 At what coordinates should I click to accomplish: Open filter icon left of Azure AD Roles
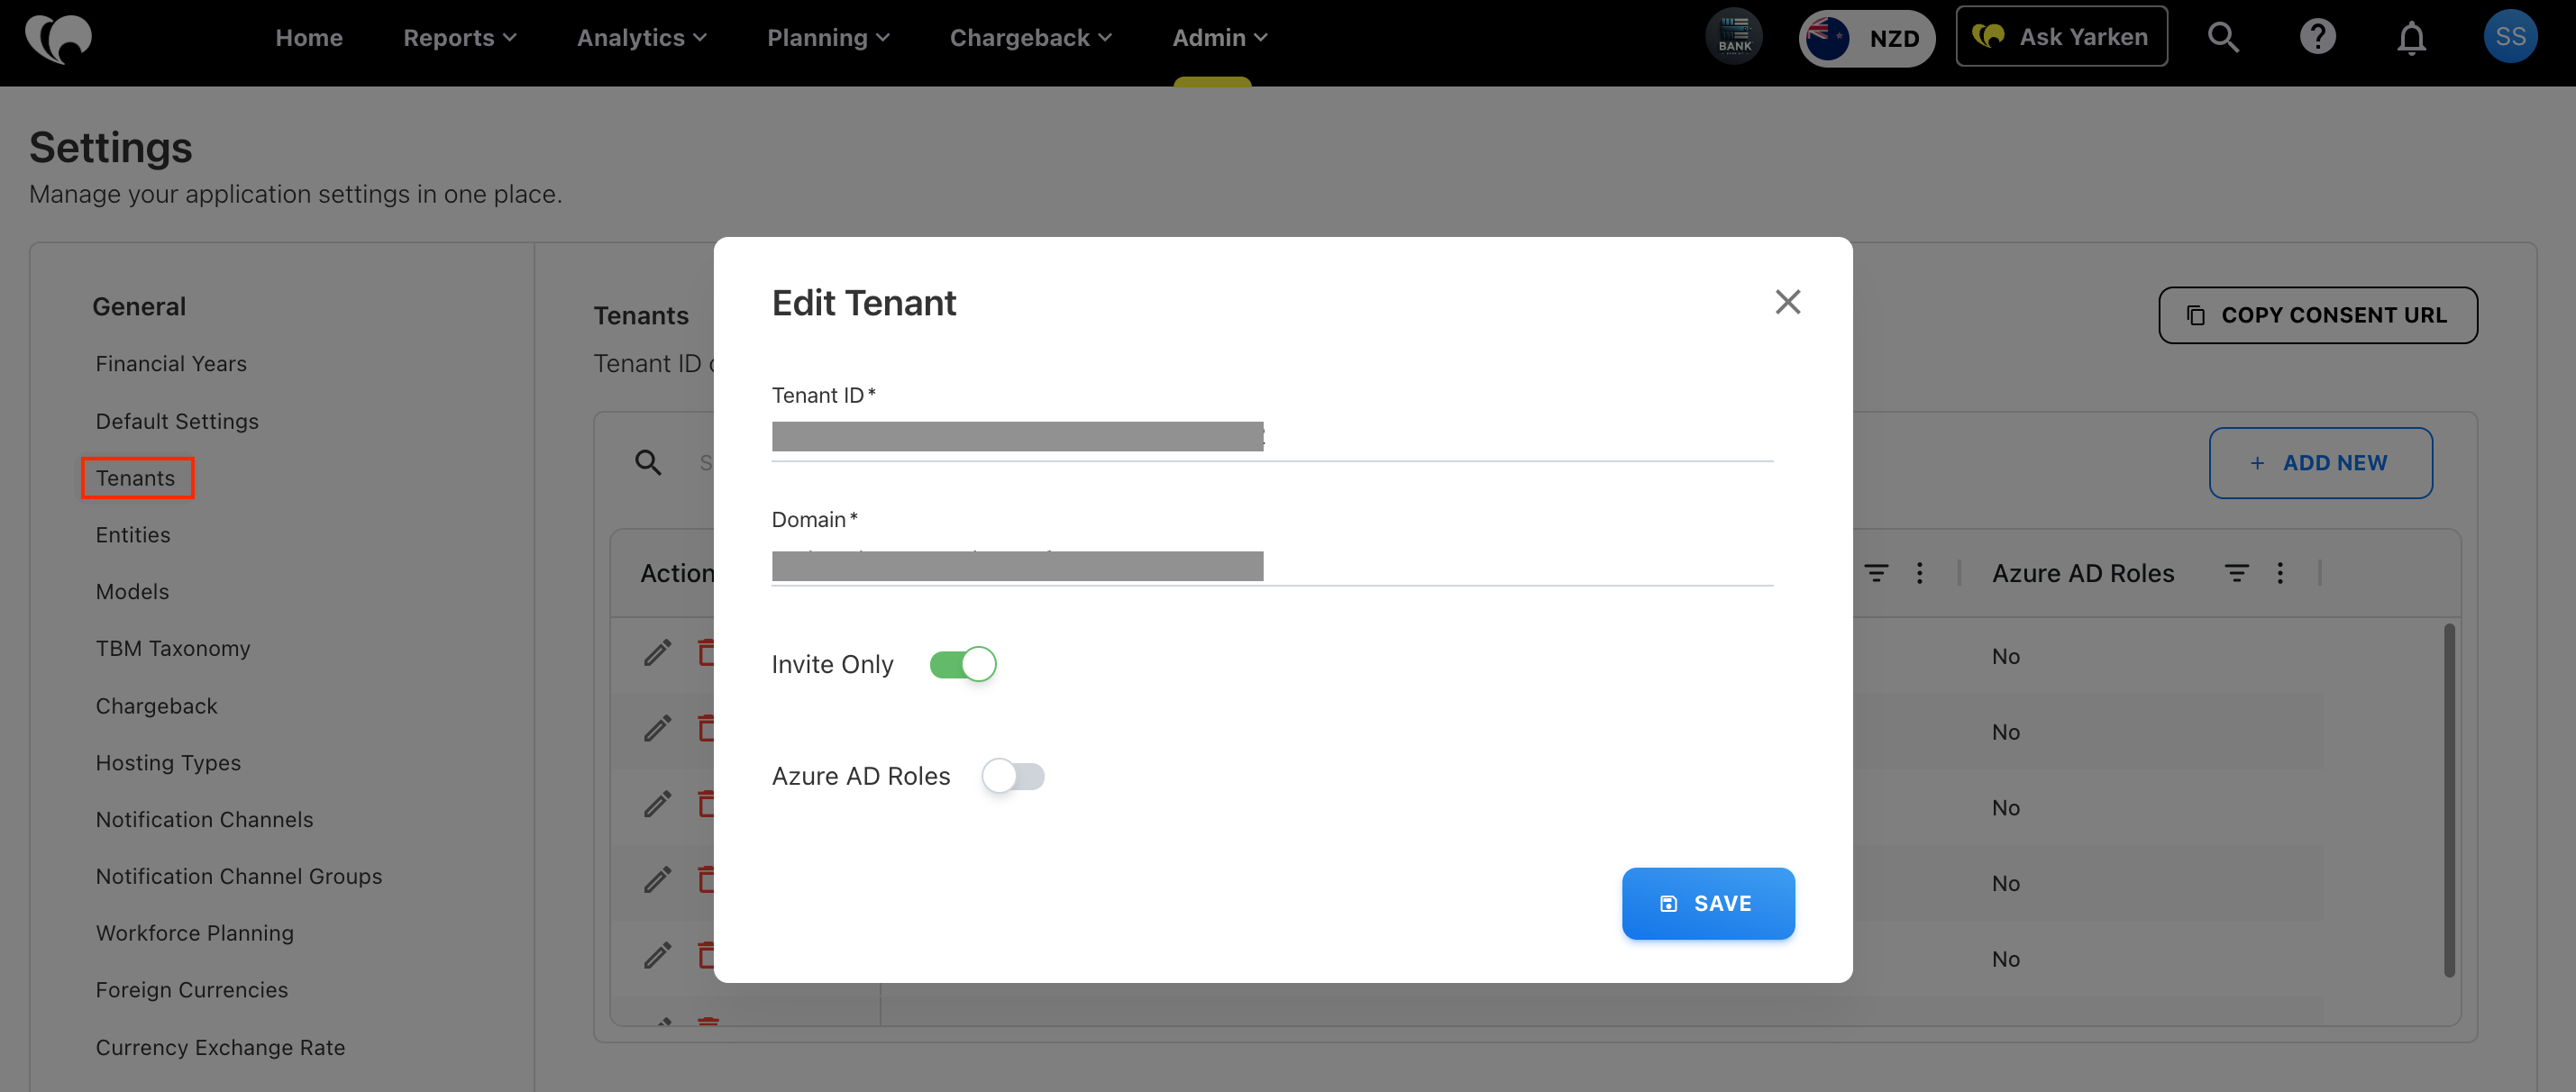(x=1876, y=573)
